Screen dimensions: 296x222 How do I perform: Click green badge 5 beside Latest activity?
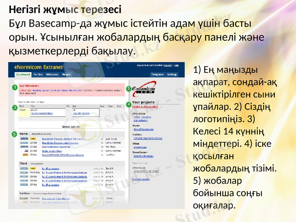pos(14,134)
